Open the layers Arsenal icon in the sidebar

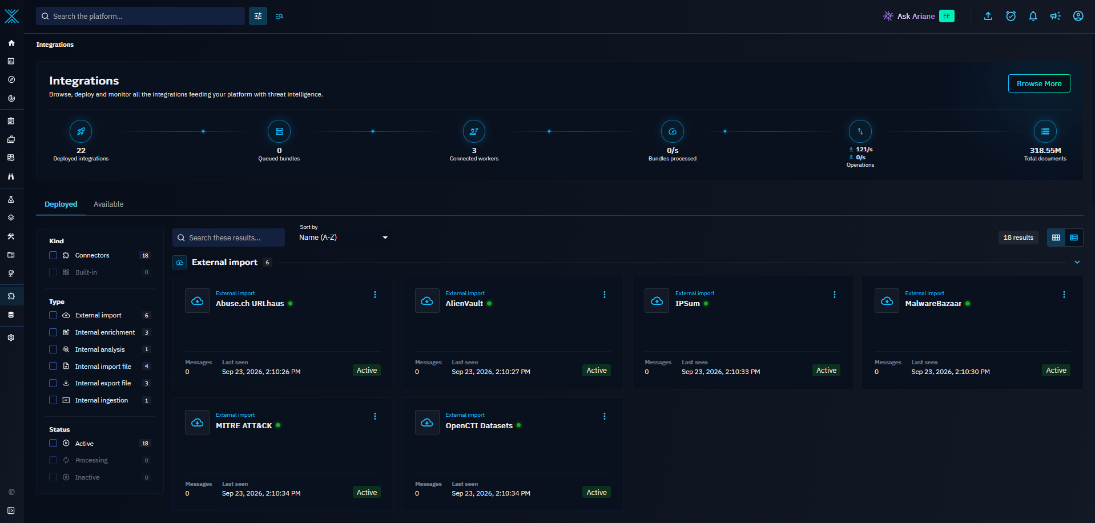[x=11, y=218]
